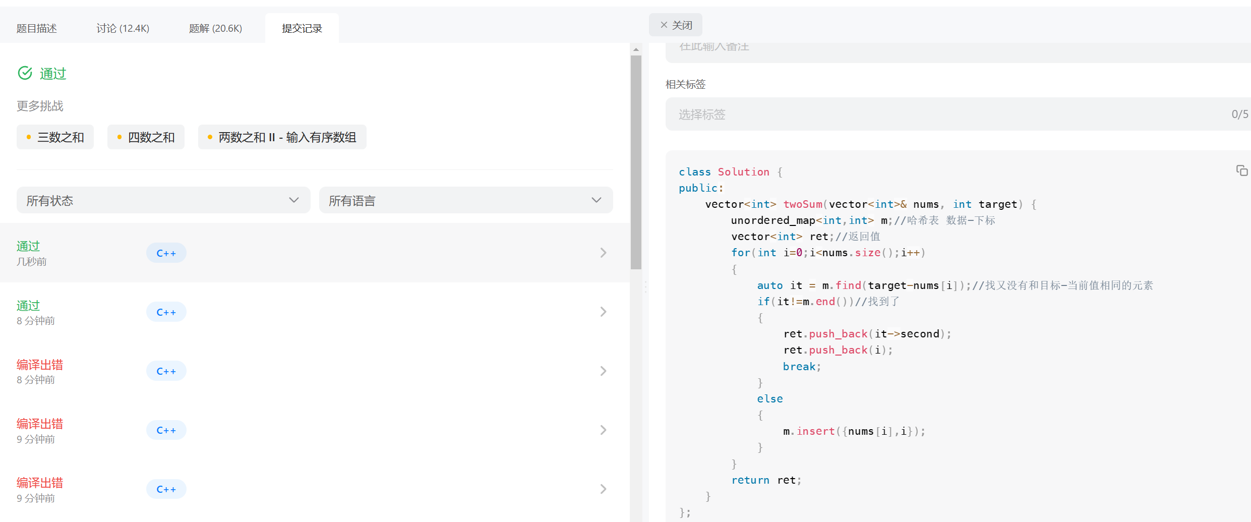Open the 题目描述 tab

(x=36, y=28)
